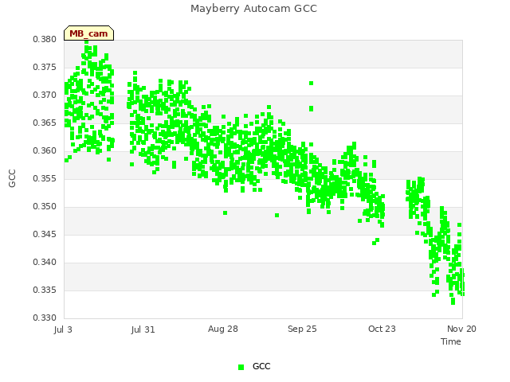Click the y-axis label 0.380
This screenshot has height=382, width=510.
coord(45,39)
